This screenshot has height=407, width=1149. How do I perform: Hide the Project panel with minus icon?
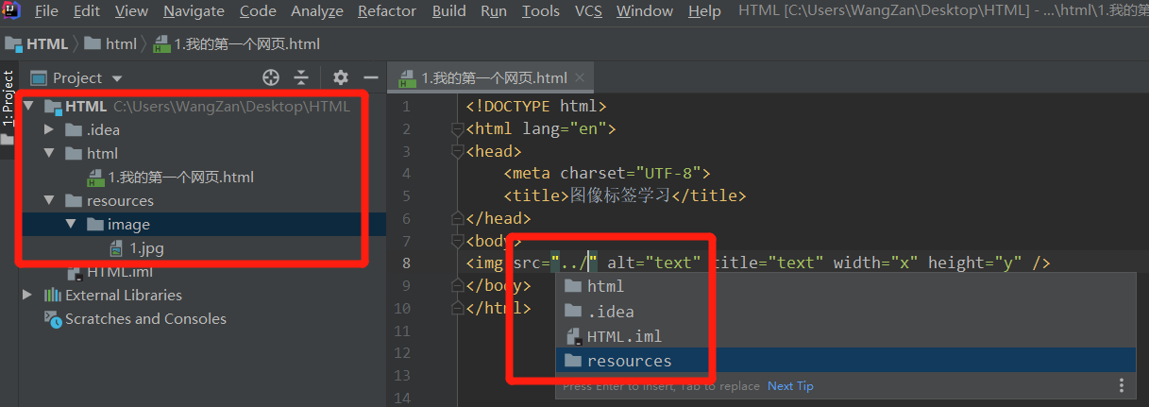coord(371,77)
